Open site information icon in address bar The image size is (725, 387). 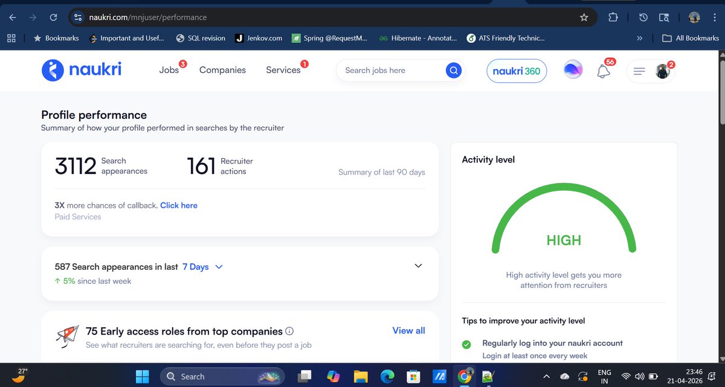(x=77, y=18)
